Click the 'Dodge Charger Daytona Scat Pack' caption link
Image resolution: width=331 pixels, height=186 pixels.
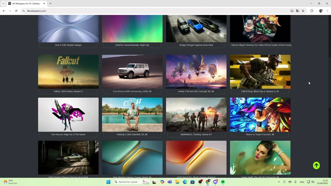click(x=196, y=45)
